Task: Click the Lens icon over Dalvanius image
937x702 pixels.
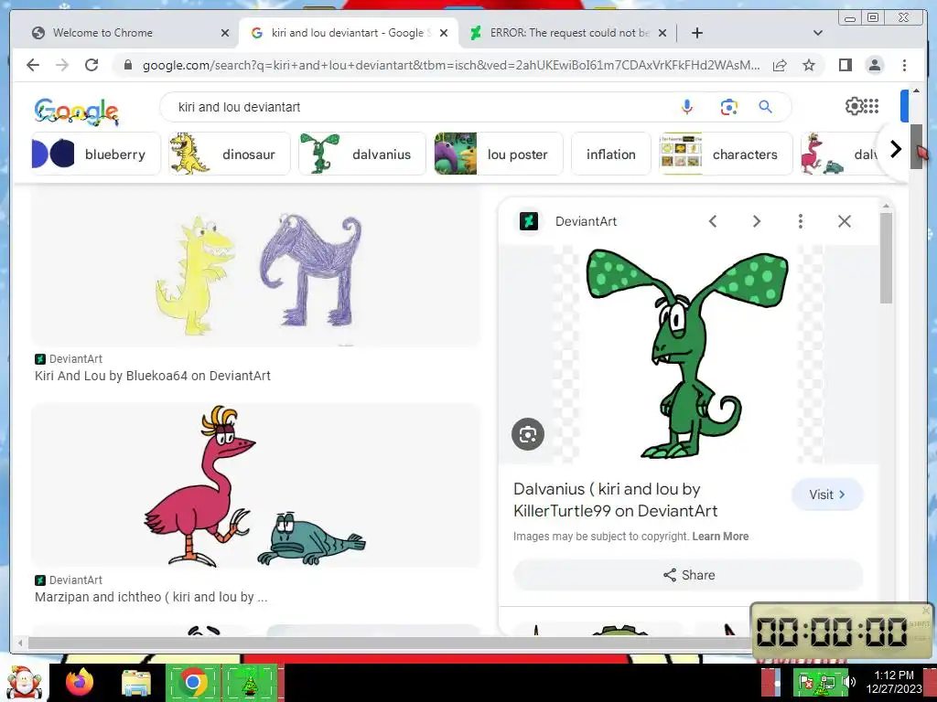Action: click(528, 434)
